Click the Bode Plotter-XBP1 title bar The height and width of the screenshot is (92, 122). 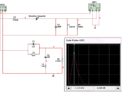click(93, 40)
